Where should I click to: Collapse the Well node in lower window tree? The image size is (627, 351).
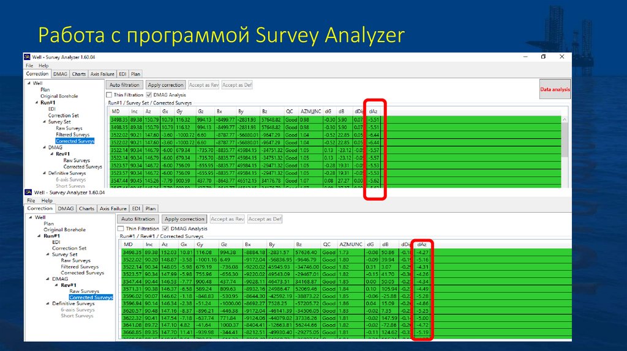[31, 217]
